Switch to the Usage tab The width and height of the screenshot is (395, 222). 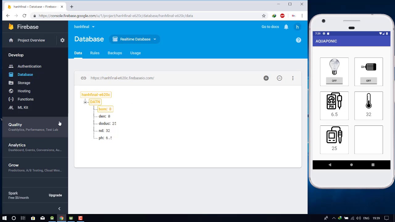(135, 53)
